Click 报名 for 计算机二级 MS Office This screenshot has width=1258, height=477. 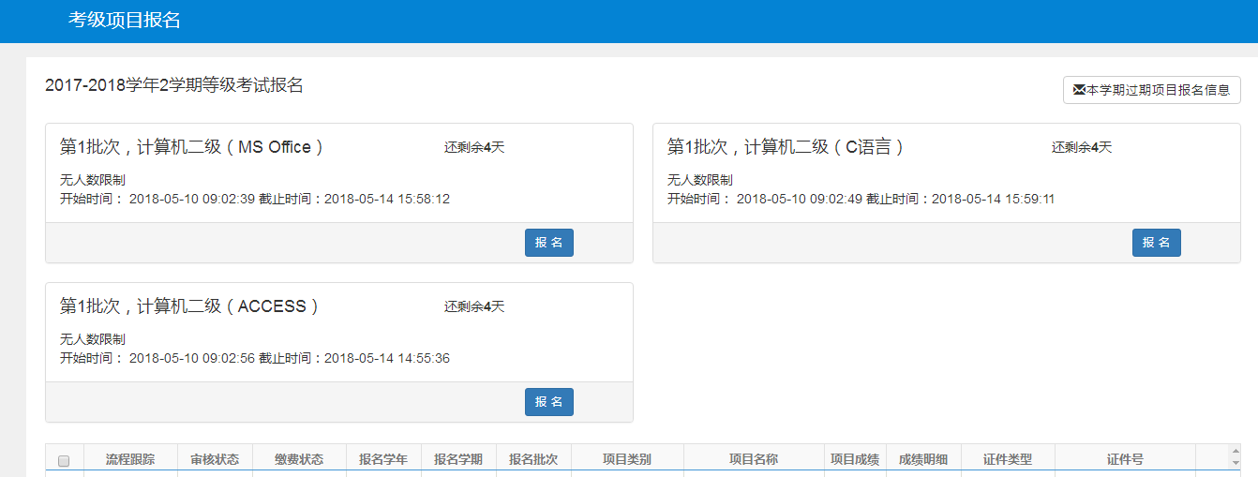pos(548,243)
